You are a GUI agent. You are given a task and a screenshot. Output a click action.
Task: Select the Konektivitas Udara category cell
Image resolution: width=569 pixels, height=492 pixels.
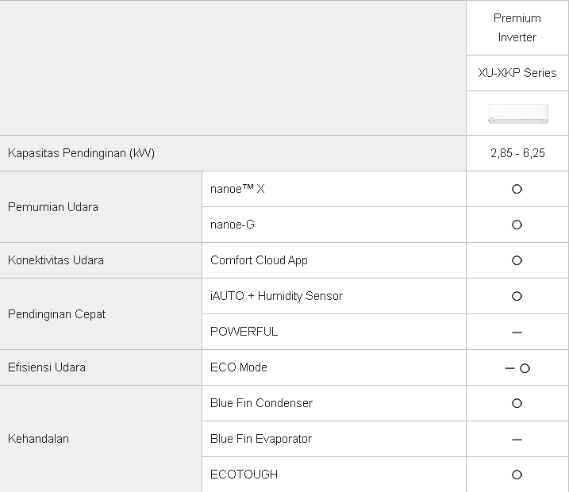[56, 260]
